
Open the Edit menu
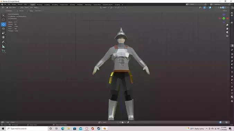[x=9, y=4]
